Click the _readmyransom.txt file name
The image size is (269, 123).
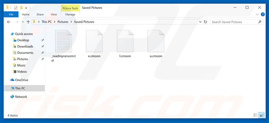click(x=63, y=58)
